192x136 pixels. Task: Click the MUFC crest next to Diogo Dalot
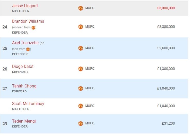[x=81, y=69]
